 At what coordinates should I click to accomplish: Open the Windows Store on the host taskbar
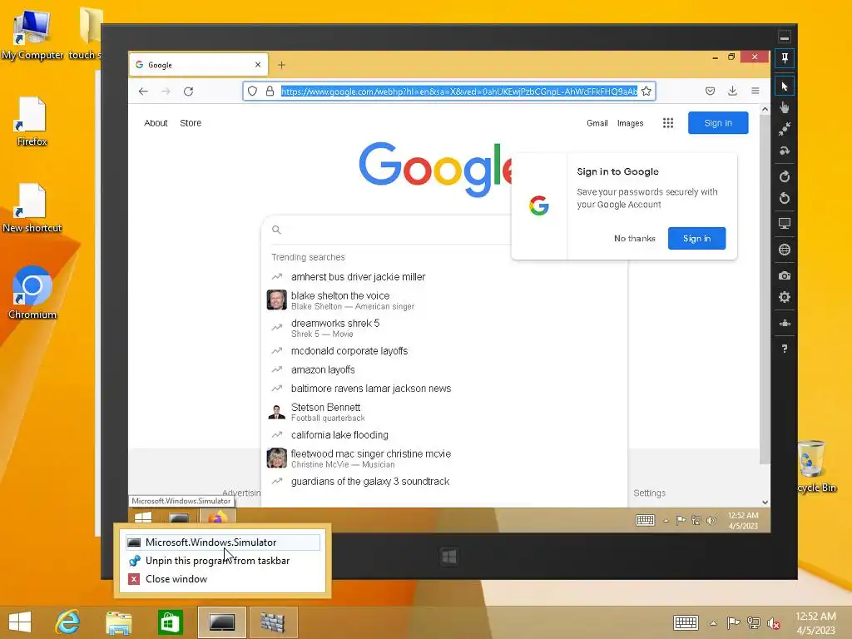point(170,622)
